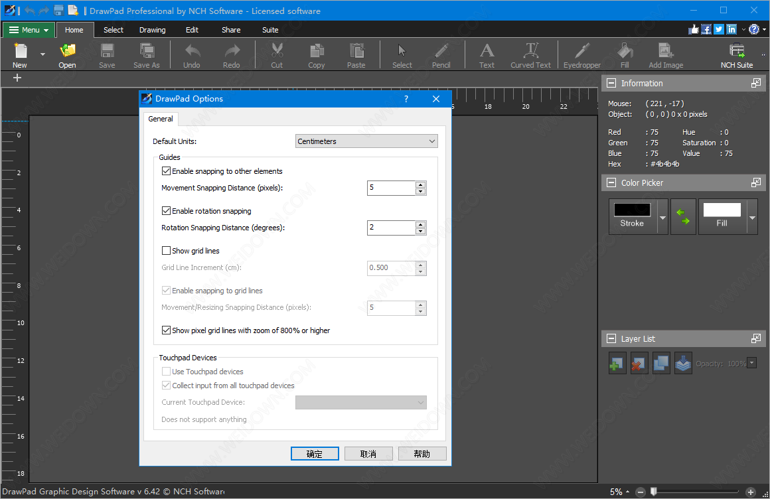
Task: Add new tab with plus icon
Action: tap(17, 78)
